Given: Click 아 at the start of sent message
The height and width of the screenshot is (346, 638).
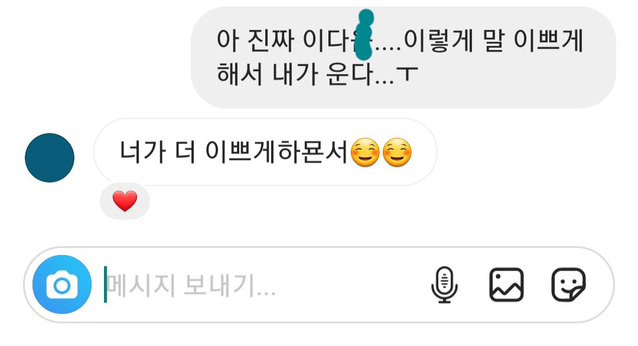Looking at the screenshot, I should point(227,40).
